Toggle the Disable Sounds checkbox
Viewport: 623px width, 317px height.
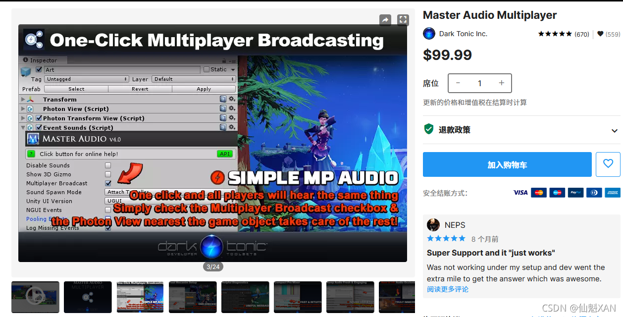point(108,165)
